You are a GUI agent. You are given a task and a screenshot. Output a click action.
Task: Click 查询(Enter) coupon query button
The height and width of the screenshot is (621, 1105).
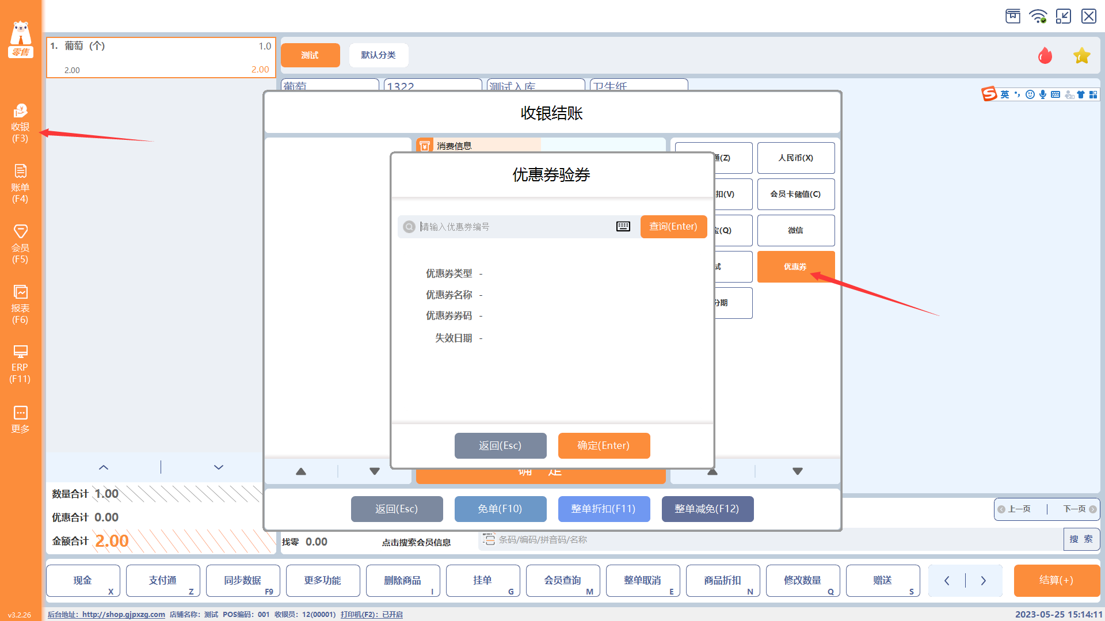(x=673, y=227)
